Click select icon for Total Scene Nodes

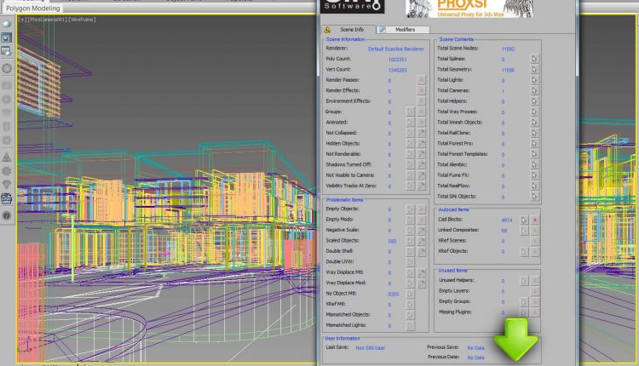(535, 59)
